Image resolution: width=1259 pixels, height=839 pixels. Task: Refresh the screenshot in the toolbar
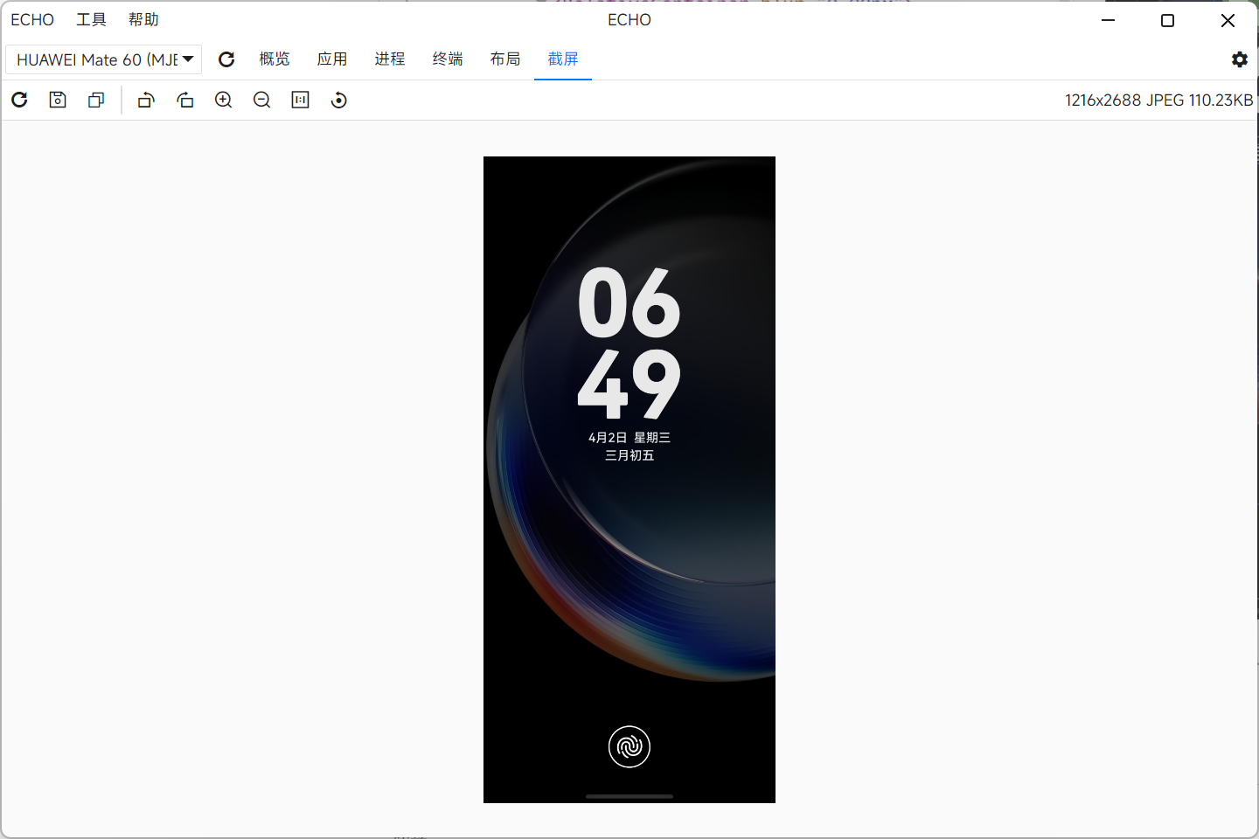(x=19, y=101)
